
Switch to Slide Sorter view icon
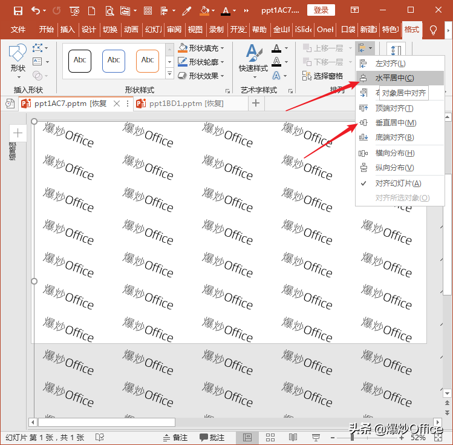270,438
